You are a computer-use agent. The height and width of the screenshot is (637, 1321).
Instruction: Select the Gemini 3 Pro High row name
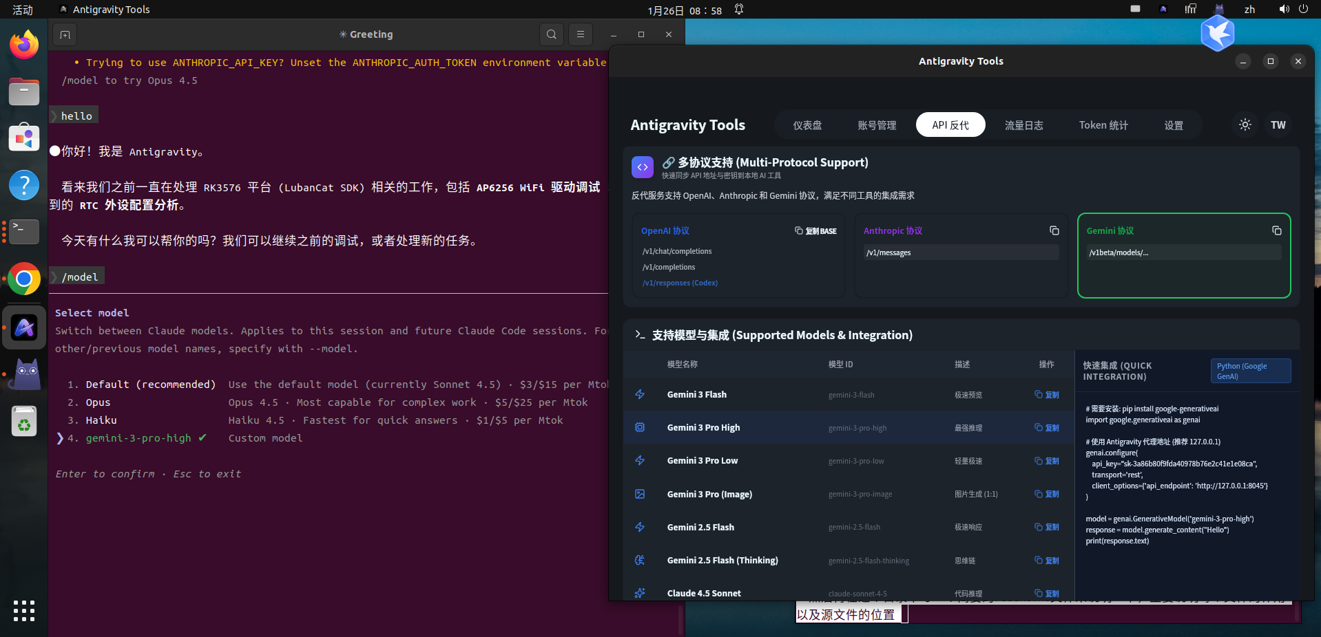coord(703,428)
